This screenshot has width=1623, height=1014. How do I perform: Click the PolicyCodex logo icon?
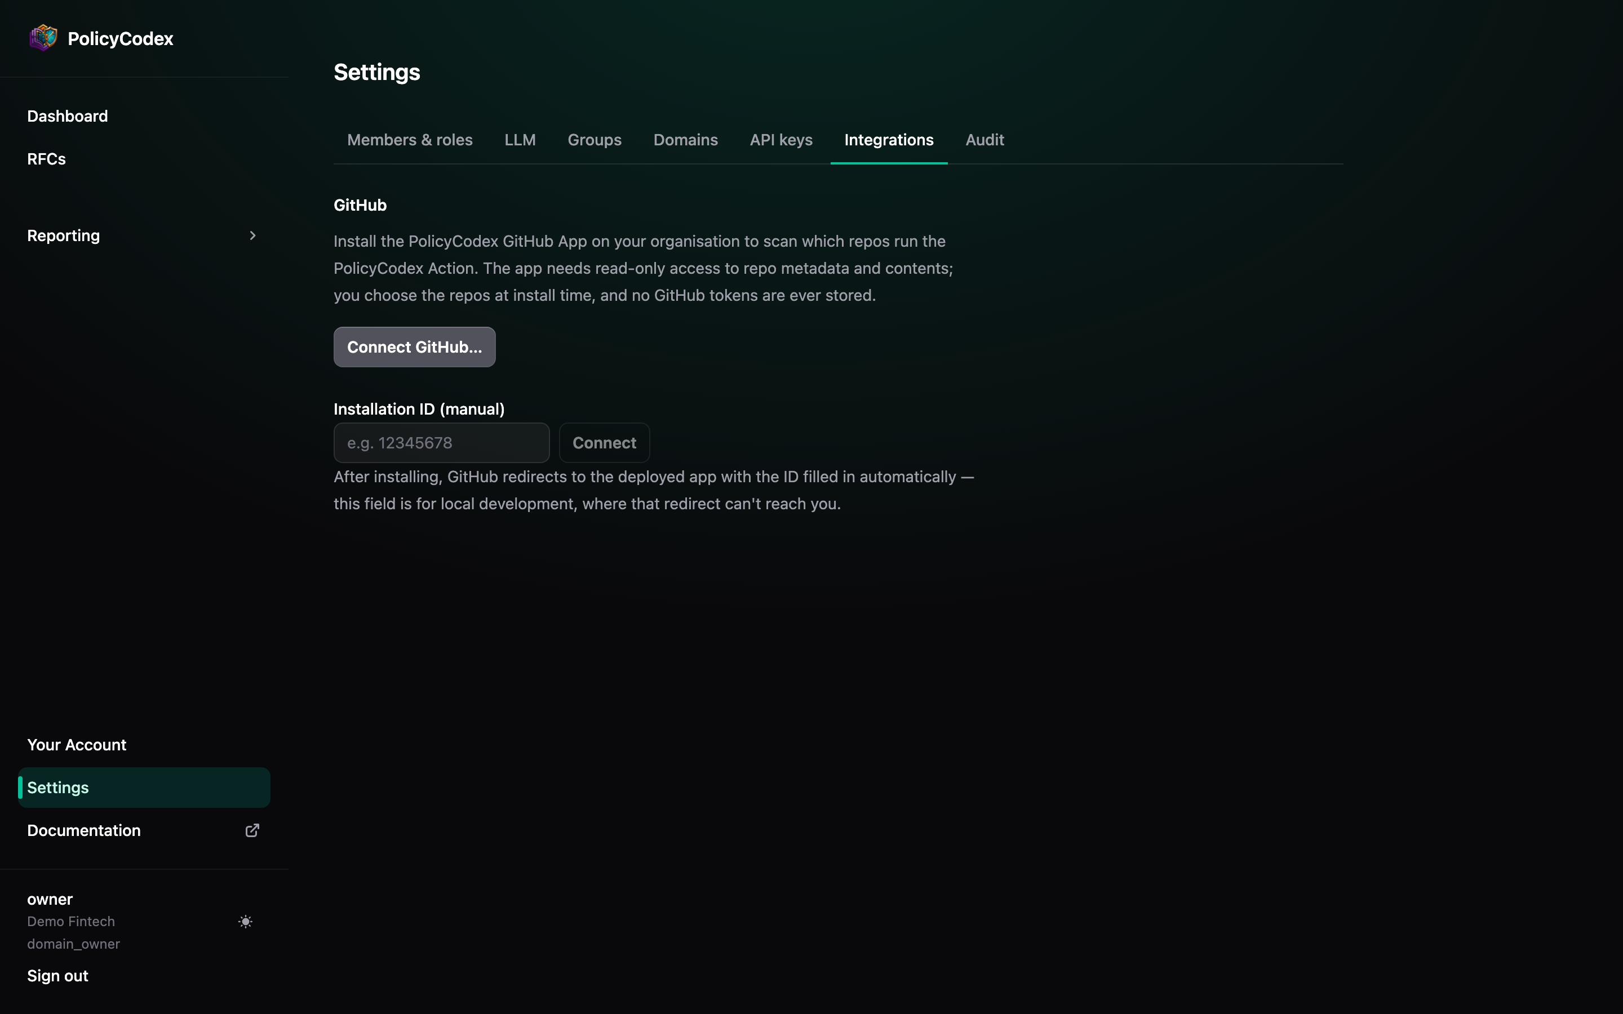(43, 38)
